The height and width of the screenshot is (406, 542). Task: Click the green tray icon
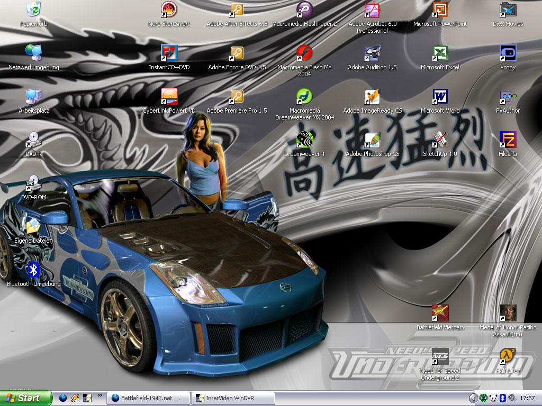point(483,398)
